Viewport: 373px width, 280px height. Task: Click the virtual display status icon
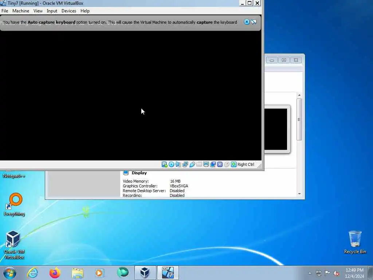[206, 164]
